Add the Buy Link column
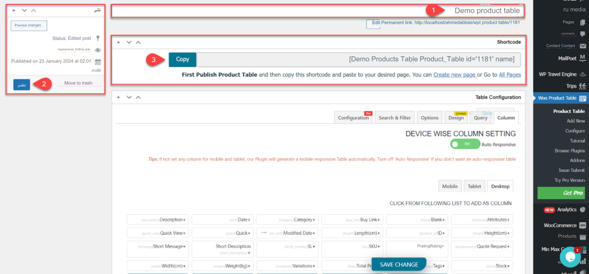 click(x=353, y=219)
